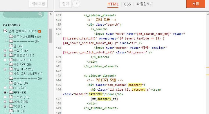The height and width of the screenshot is (114, 209).
Task: Click the </s_search> tag on line 439
Action: coord(100,57)
